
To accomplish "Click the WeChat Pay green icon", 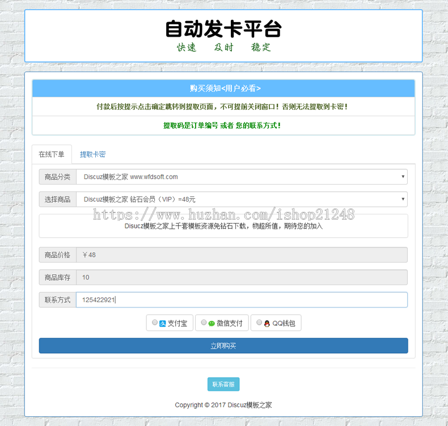I will click(212, 324).
